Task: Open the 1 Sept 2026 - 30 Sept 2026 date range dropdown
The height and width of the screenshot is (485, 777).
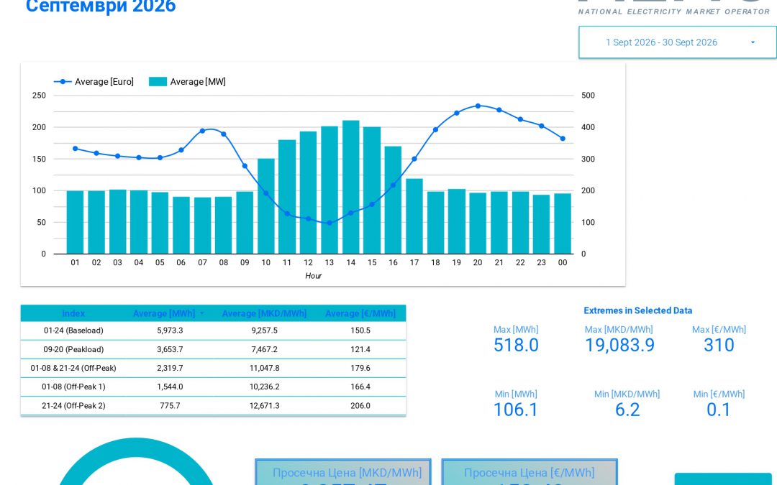Action: (678, 42)
